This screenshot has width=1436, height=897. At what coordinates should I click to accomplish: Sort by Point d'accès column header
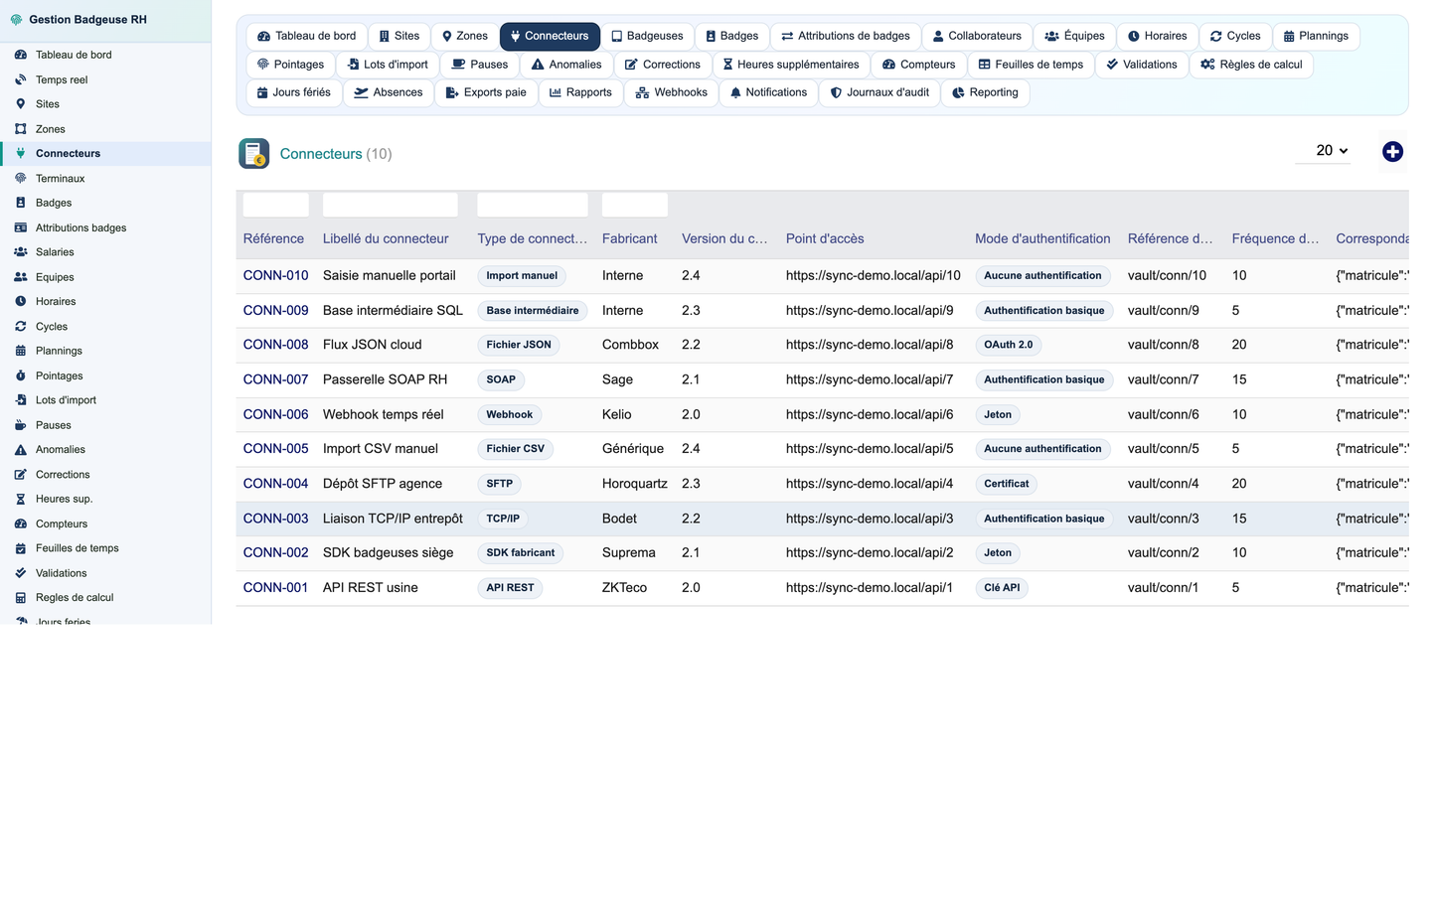(825, 238)
